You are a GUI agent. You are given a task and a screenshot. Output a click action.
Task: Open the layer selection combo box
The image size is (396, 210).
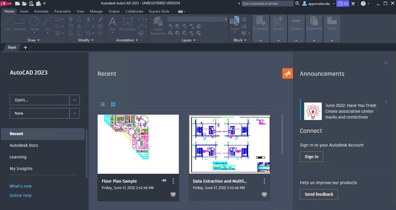coord(197,19)
